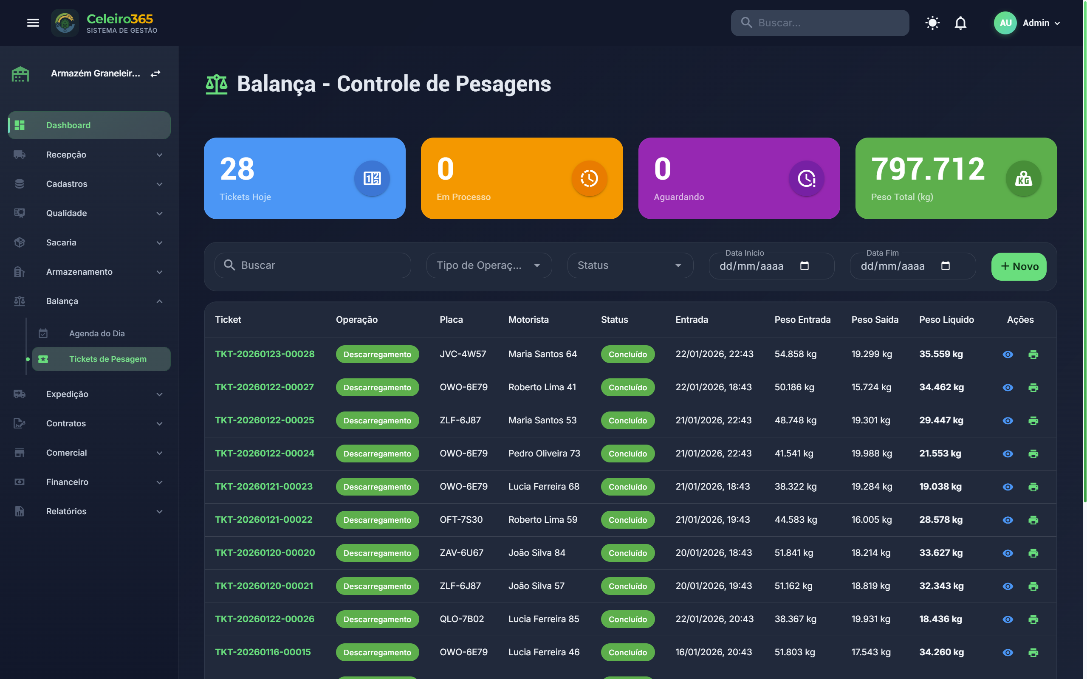Open ticket link TKT-20260122-00024

point(264,453)
